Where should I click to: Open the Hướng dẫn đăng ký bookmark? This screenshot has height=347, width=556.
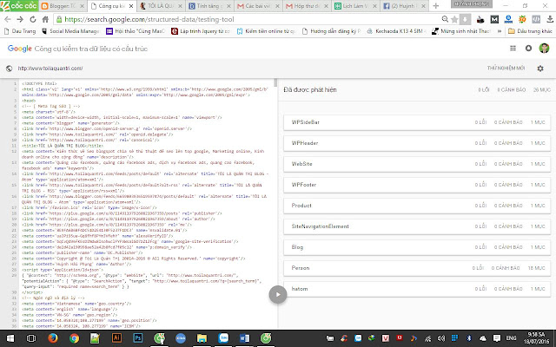(x=332, y=31)
